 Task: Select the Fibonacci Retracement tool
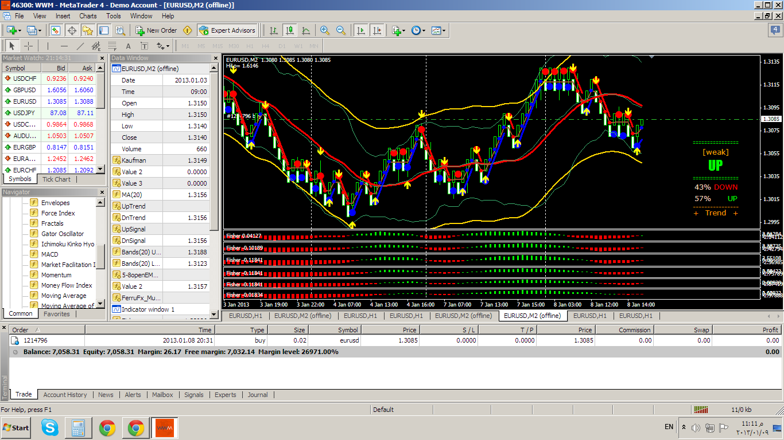112,46
